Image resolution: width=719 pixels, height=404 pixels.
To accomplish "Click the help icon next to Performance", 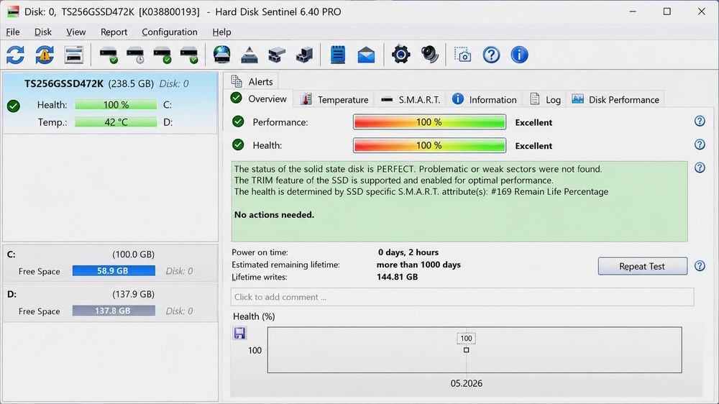I will pyautogui.click(x=700, y=121).
